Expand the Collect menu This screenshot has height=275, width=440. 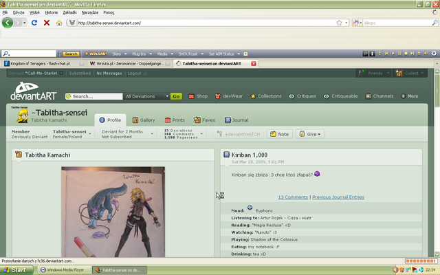click(x=412, y=73)
